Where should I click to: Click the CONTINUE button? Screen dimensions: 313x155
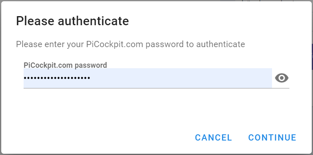coord(272,138)
